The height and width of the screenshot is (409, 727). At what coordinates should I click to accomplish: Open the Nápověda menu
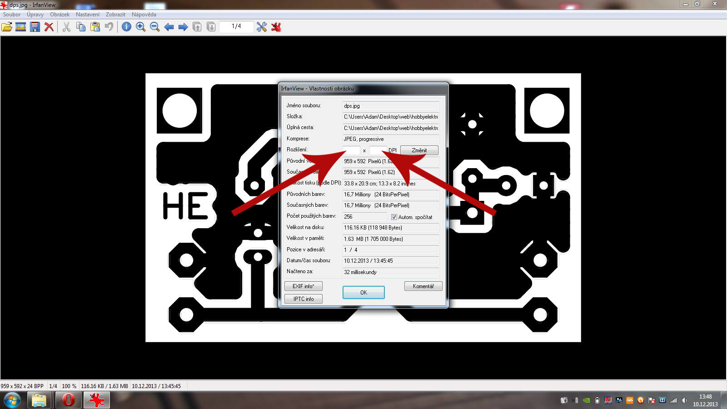pos(144,15)
